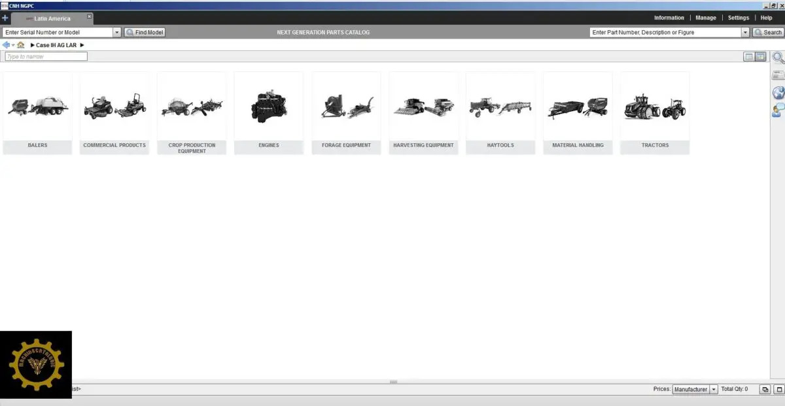This screenshot has width=785, height=406.
Task: Go to catalog home icon
Action: point(21,45)
